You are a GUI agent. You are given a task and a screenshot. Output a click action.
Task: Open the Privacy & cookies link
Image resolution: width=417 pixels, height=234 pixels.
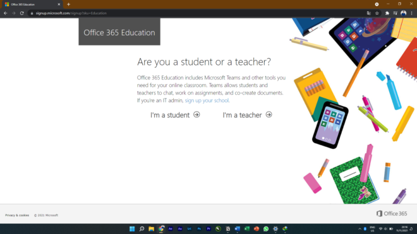click(x=17, y=215)
